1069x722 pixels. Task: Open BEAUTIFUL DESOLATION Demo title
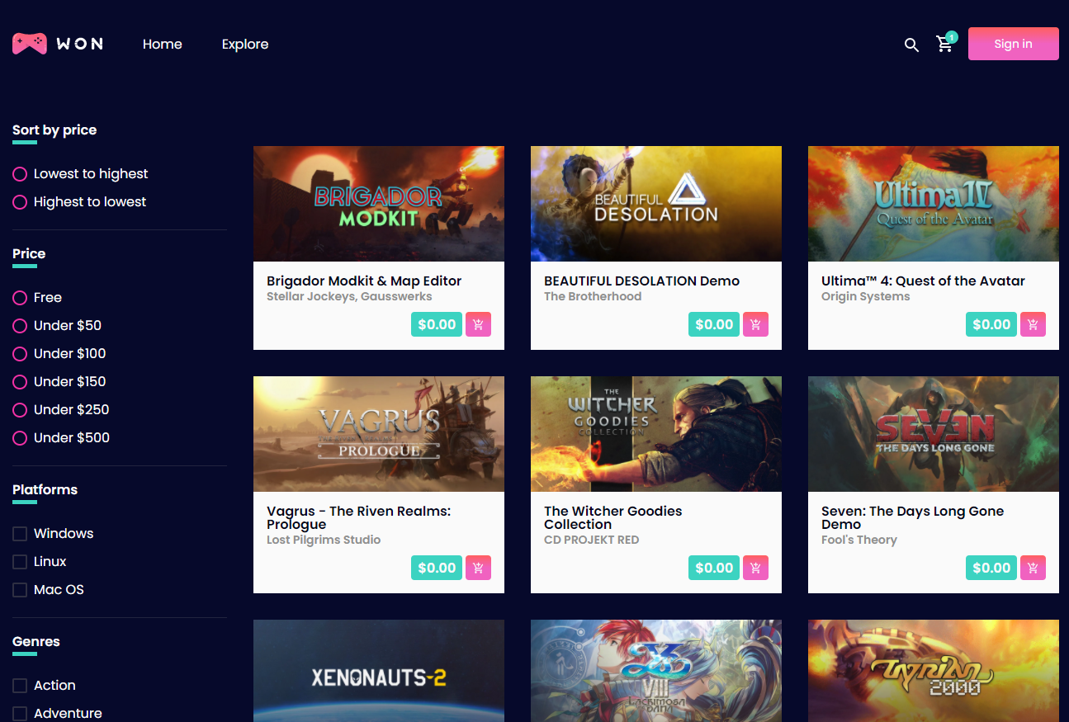coord(642,281)
